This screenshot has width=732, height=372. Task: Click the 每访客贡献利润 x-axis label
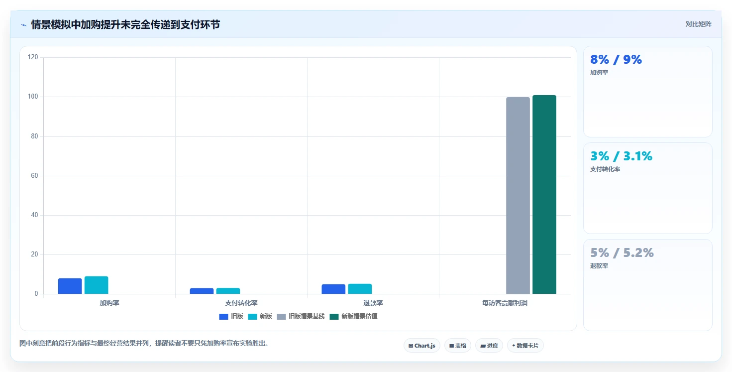505,303
